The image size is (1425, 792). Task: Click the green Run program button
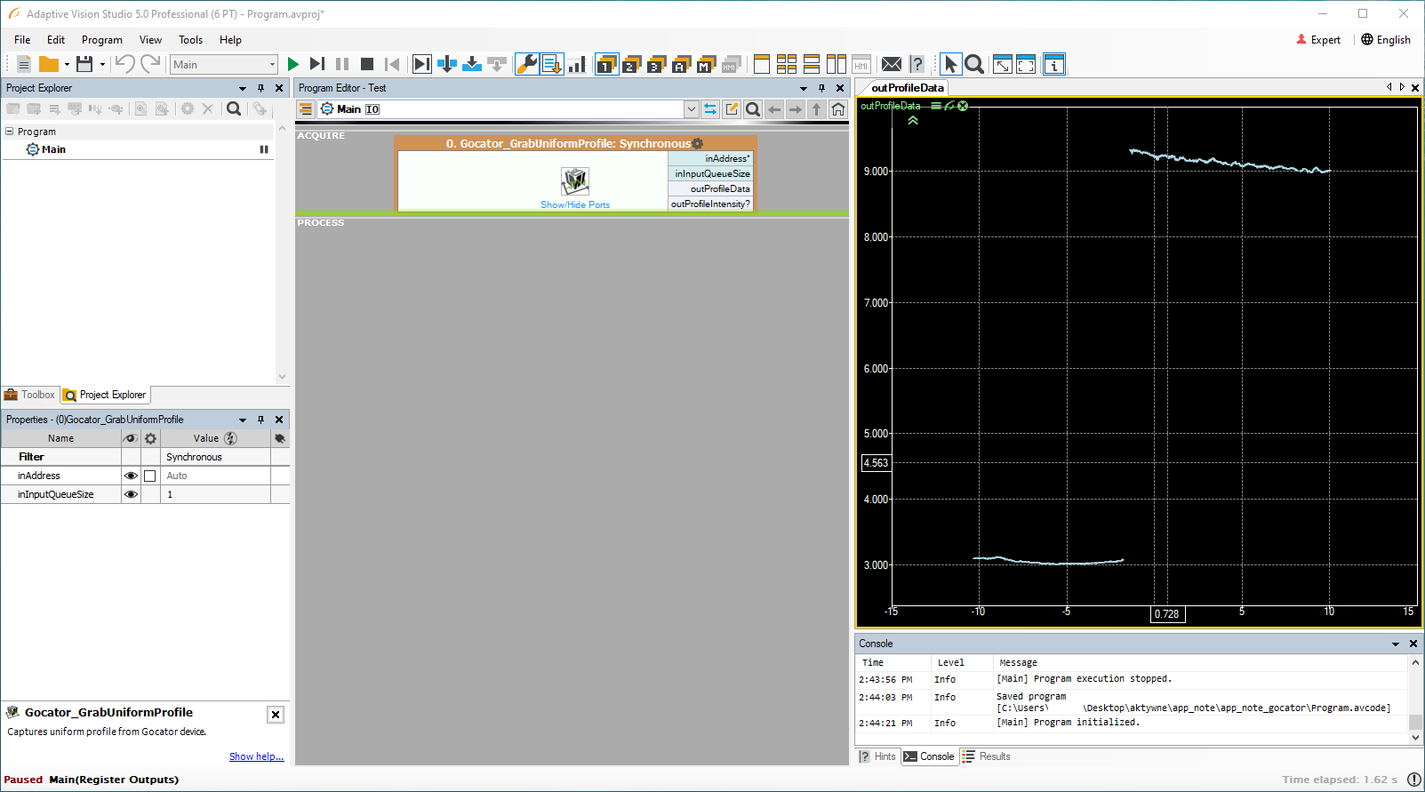(293, 64)
